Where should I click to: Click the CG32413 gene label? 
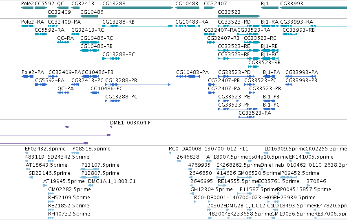[83, 4]
